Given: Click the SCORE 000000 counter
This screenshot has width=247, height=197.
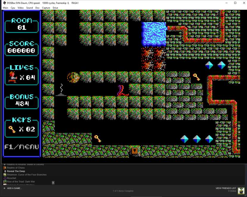Looking at the screenshot, I should (x=21, y=51).
